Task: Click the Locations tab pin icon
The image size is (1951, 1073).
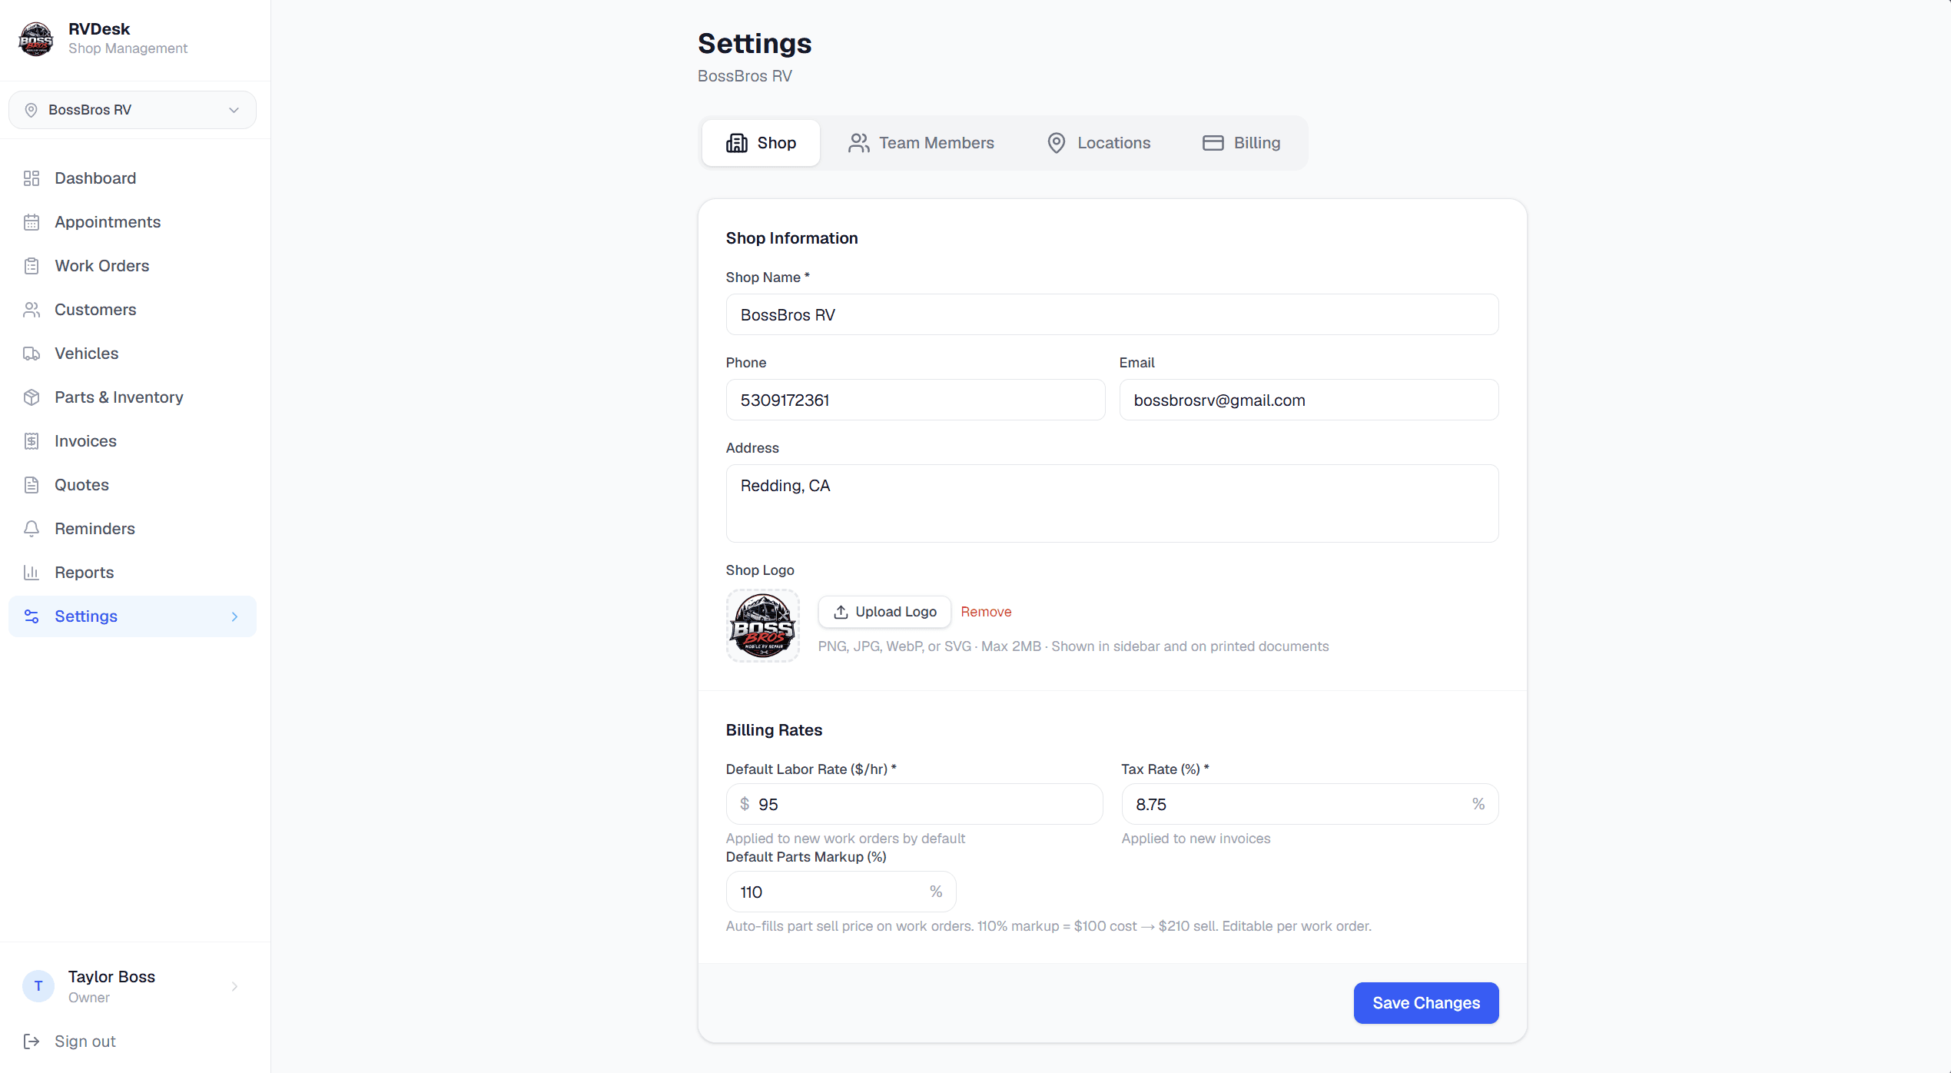Action: coord(1057,143)
